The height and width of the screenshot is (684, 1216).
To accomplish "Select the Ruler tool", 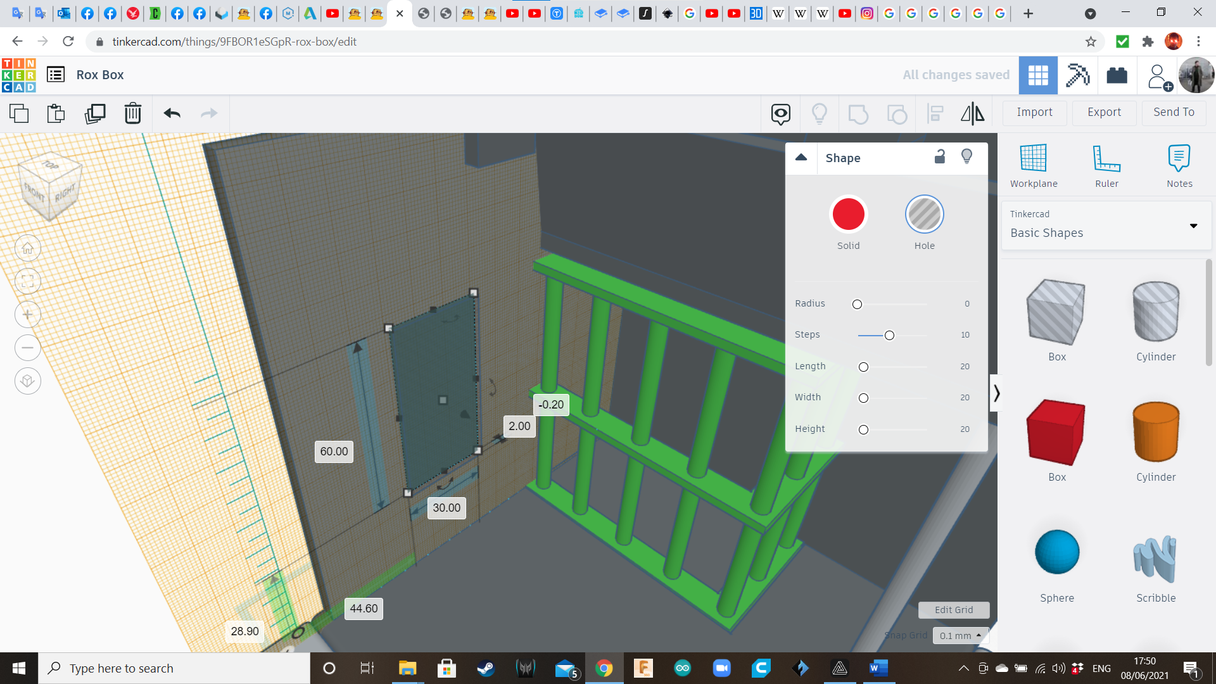I will pos(1106,166).
